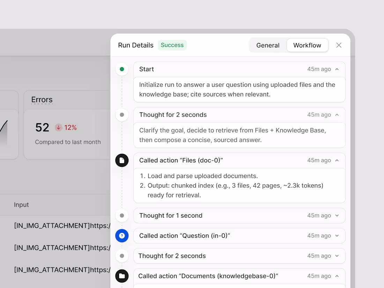Viewport: 384px width, 288px height.
Task: Click the blue question icon for "Question (in-0)"
Action: 122,236
